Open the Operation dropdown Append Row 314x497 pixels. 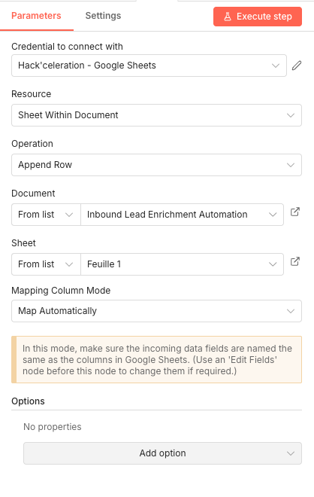tap(156, 165)
